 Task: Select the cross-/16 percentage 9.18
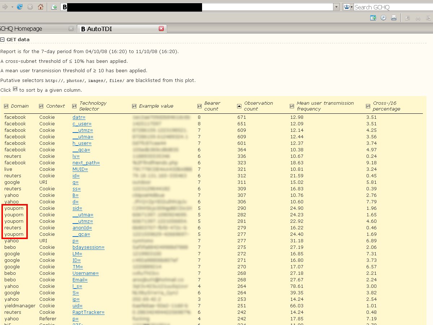point(371,163)
